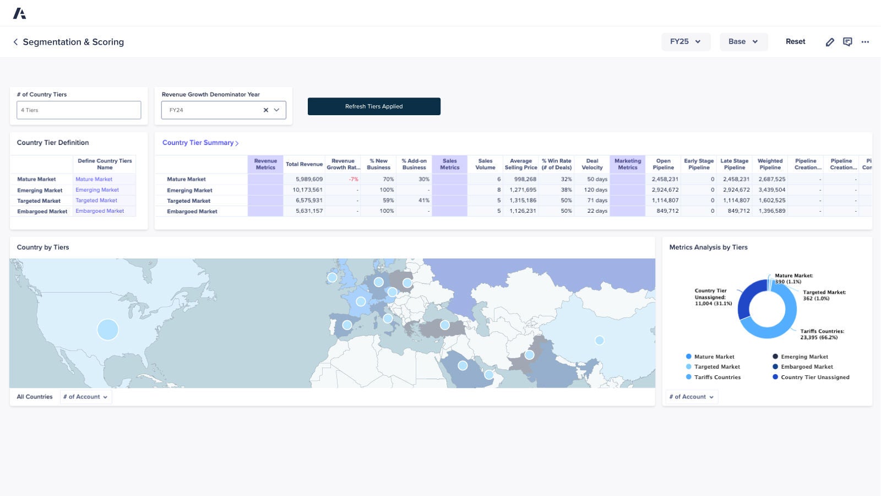Click the Country Tier Unassigned color dot
Viewport: 881px width, 496px height.
[775, 377]
